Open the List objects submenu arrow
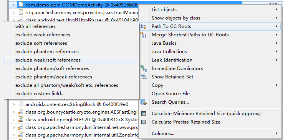 (x=276, y=9)
